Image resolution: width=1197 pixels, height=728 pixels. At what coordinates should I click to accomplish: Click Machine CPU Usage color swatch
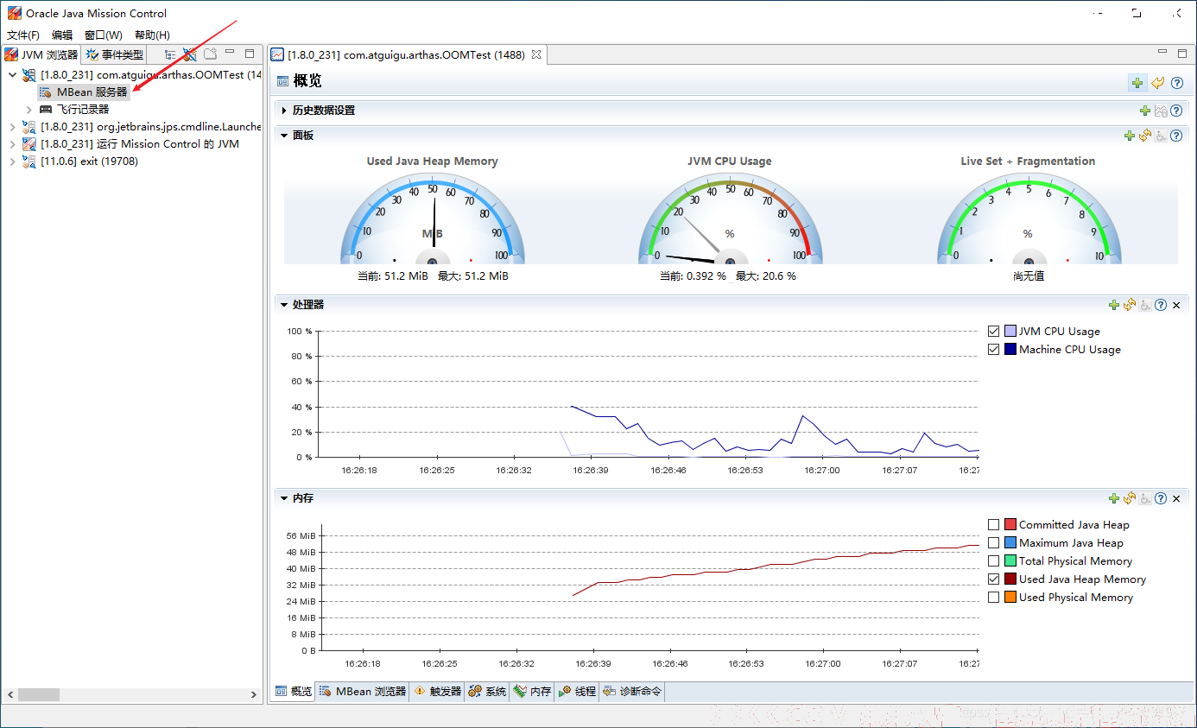click(1010, 349)
